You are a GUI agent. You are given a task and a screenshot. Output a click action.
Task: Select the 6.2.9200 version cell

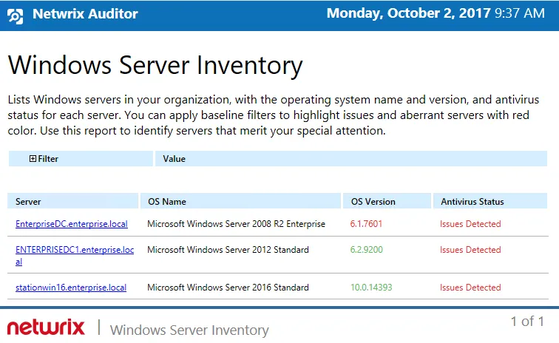coord(367,250)
